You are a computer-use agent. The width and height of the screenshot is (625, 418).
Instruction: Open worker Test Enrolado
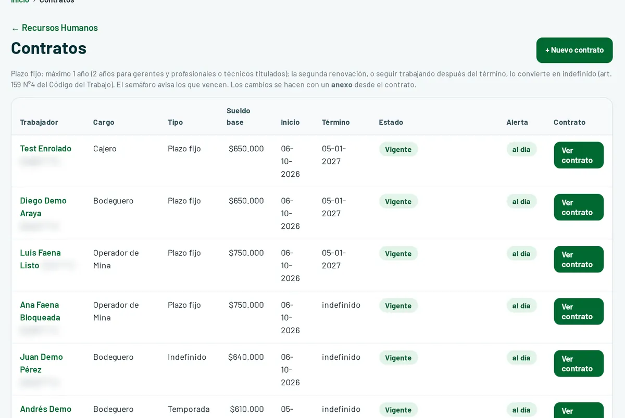46,149
